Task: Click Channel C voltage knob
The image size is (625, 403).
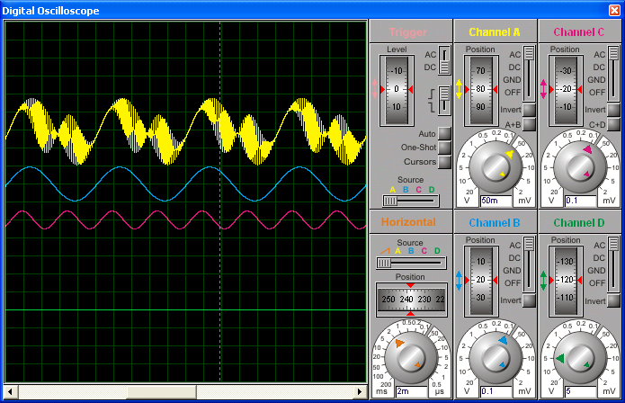Action: click(x=579, y=166)
